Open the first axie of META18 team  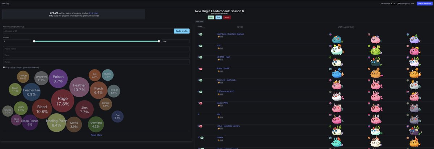(337, 62)
